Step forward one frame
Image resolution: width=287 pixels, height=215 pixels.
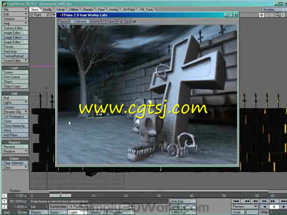[264, 201]
